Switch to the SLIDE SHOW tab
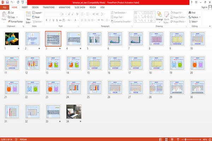This screenshot has height=141, width=212. (80, 7)
